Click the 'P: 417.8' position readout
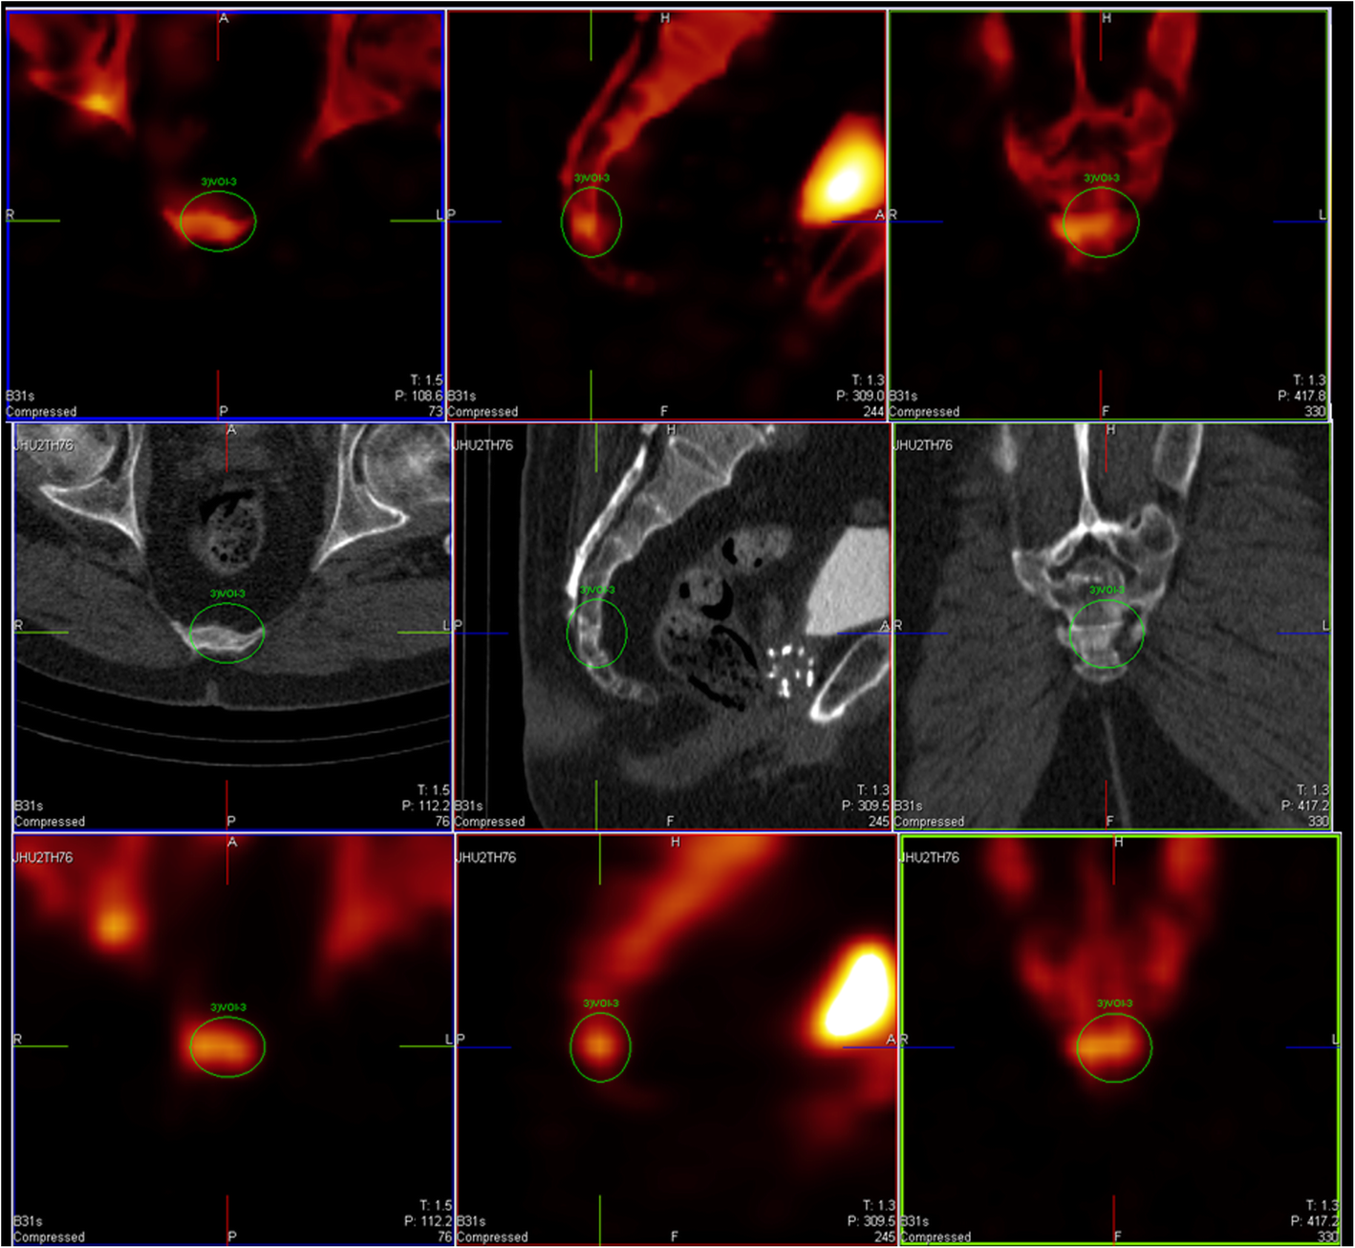Screen dimensions: 1355x1248 point(1301,396)
